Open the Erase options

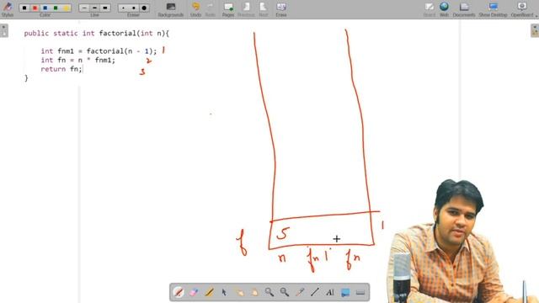point(281,9)
